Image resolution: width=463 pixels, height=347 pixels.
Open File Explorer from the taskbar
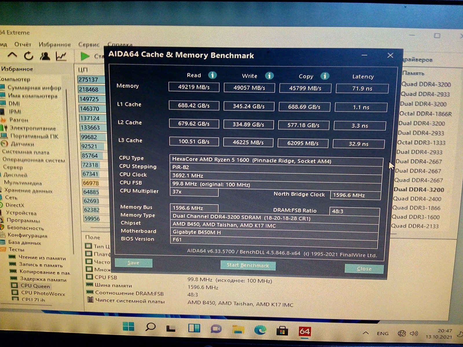coord(238,329)
